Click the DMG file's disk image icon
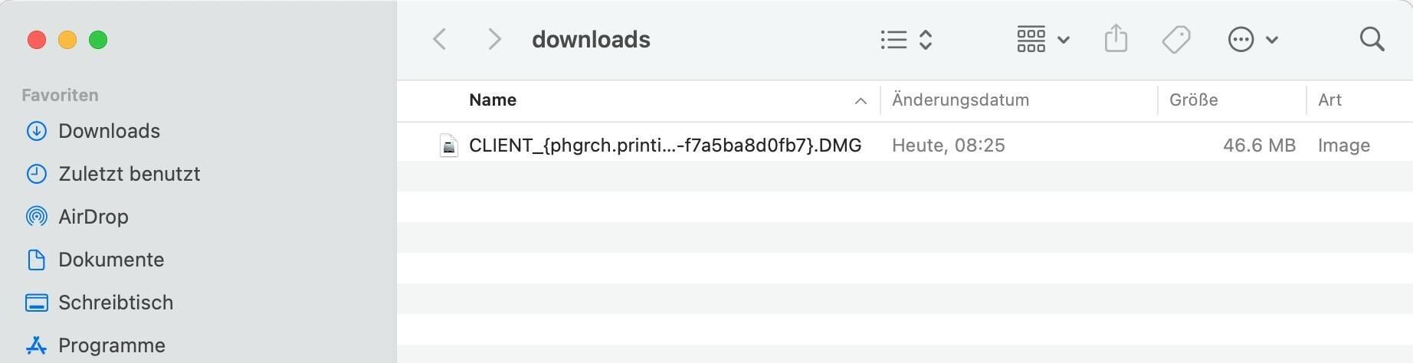1413x363 pixels. (x=448, y=146)
